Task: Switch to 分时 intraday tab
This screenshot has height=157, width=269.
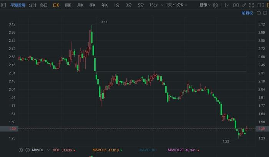Action: (x=32, y=5)
